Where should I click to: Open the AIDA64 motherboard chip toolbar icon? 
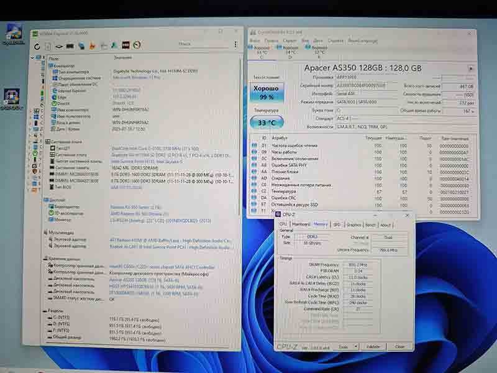click(59, 47)
